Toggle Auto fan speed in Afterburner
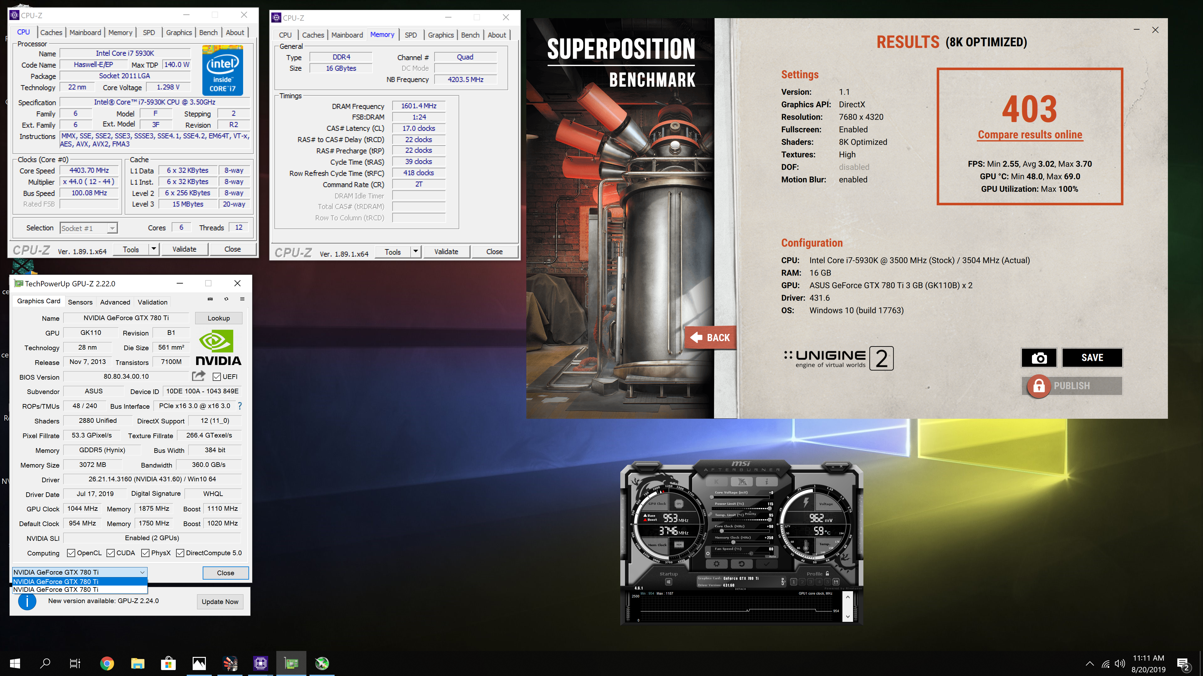This screenshot has width=1203, height=676. pos(773,556)
